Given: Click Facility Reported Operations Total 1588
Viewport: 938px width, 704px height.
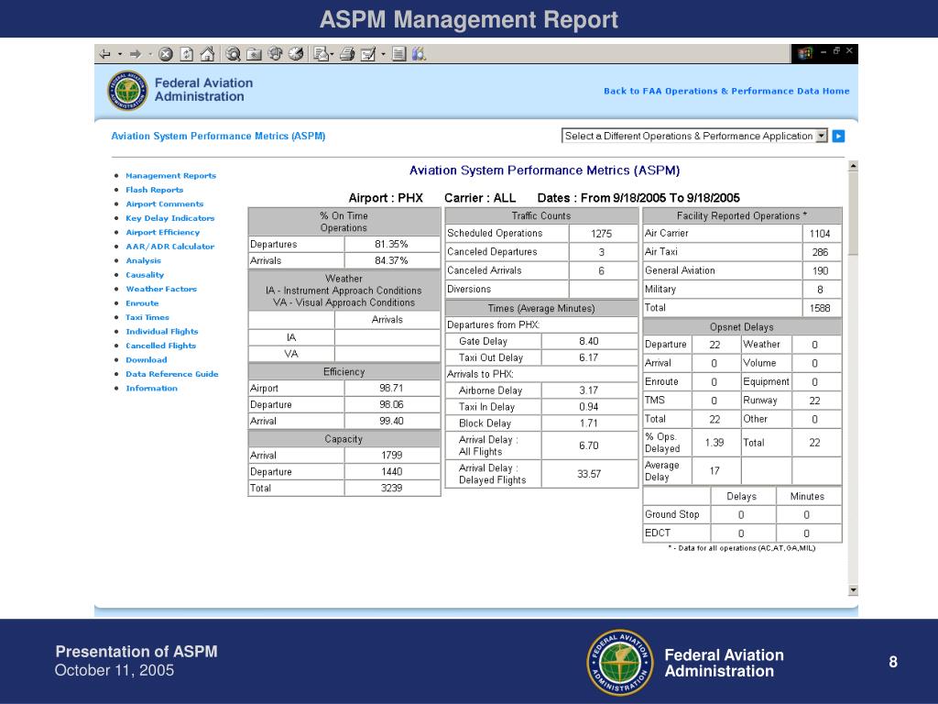Looking at the screenshot, I should [820, 308].
